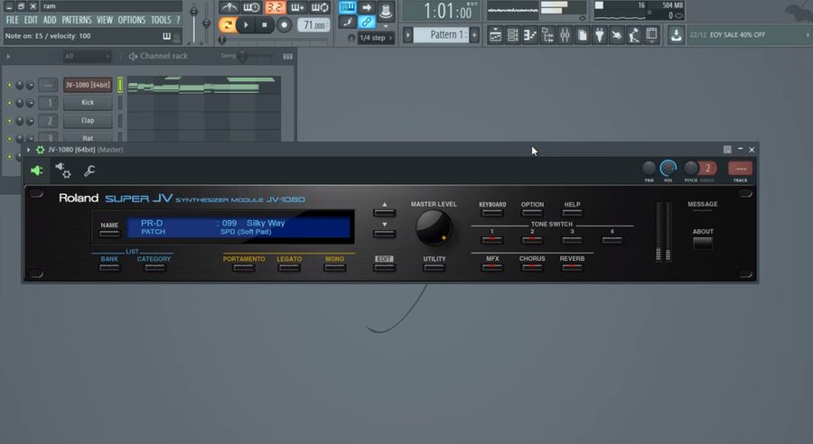
Task: Open the Playlist view icon
Action: [495, 34]
